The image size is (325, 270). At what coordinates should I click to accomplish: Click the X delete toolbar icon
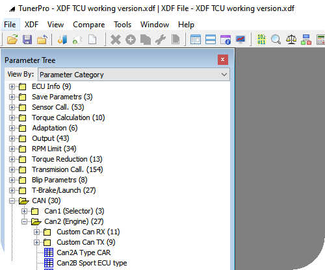(x=116, y=40)
